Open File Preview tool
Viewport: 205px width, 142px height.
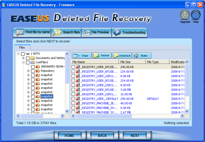[x=96, y=32]
